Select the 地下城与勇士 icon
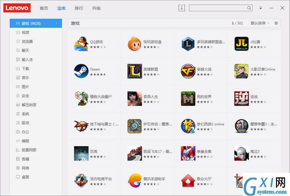This screenshot has height=196, width=290. (x=81, y=126)
